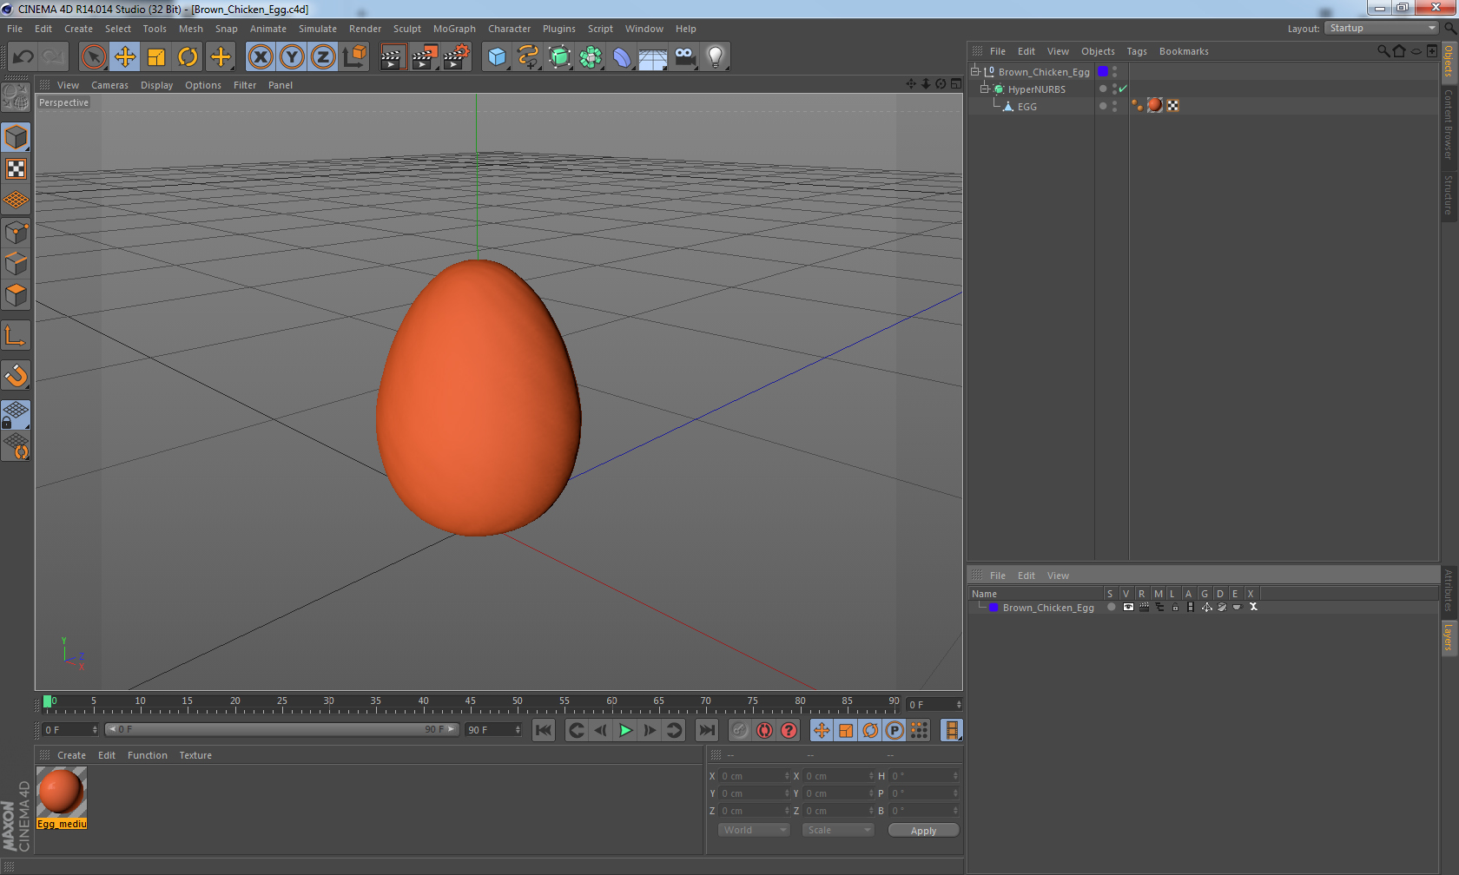Switch to Edges mode
The image size is (1459, 875).
(16, 263)
